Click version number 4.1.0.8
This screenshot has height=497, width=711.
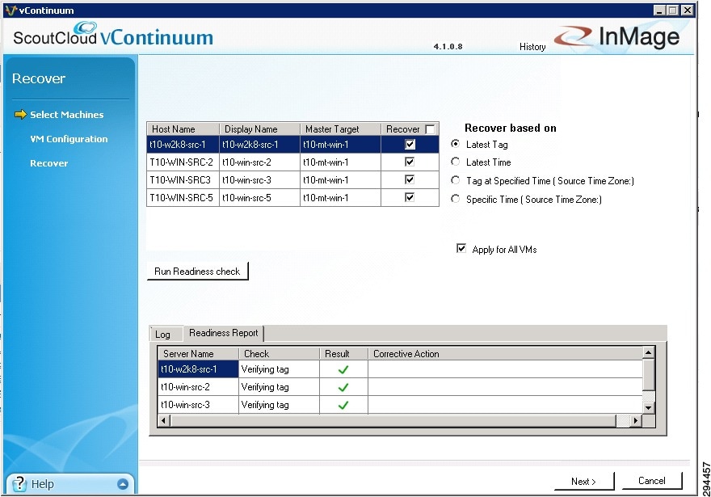click(x=448, y=46)
